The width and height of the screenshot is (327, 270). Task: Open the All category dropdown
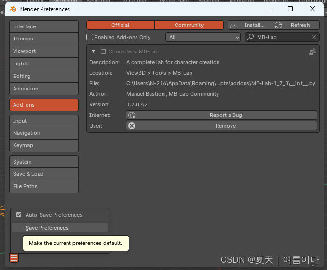point(203,37)
